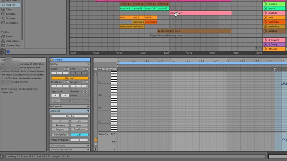Open the Clips browser category
287x161 pixels.
coord(8,9)
